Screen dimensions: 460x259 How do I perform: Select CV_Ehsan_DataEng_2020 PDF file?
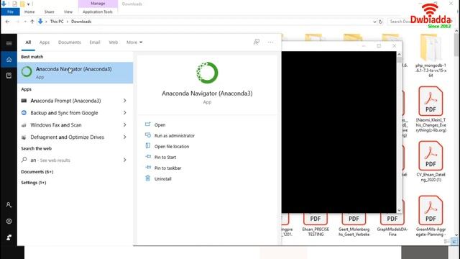pos(431,161)
